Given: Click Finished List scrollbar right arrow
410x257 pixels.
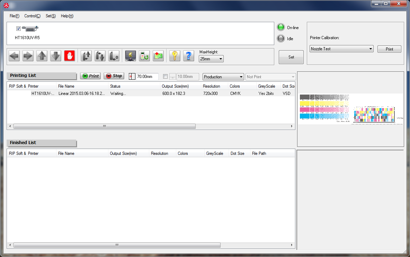Looking at the screenshot, I should coord(292,245).
